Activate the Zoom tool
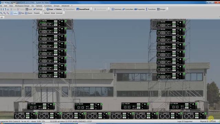This screenshot has height=124, width=220. tap(29, 13)
